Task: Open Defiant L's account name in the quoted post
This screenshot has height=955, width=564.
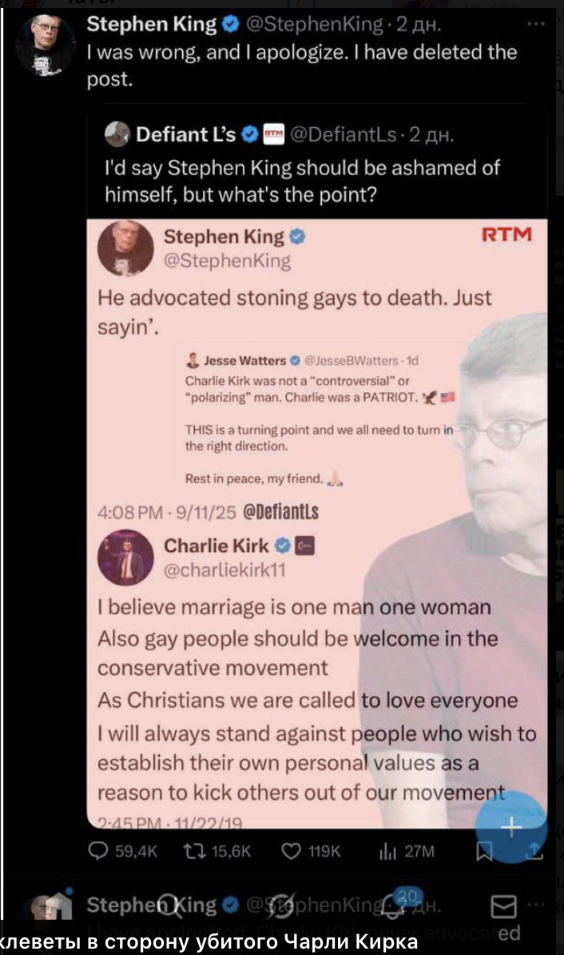Action: pyautogui.click(x=185, y=134)
